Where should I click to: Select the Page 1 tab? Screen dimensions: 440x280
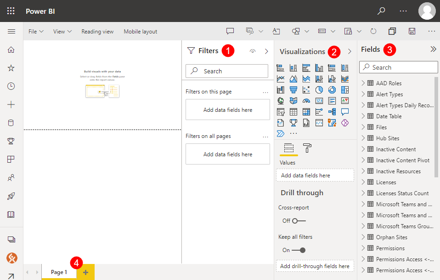click(59, 272)
